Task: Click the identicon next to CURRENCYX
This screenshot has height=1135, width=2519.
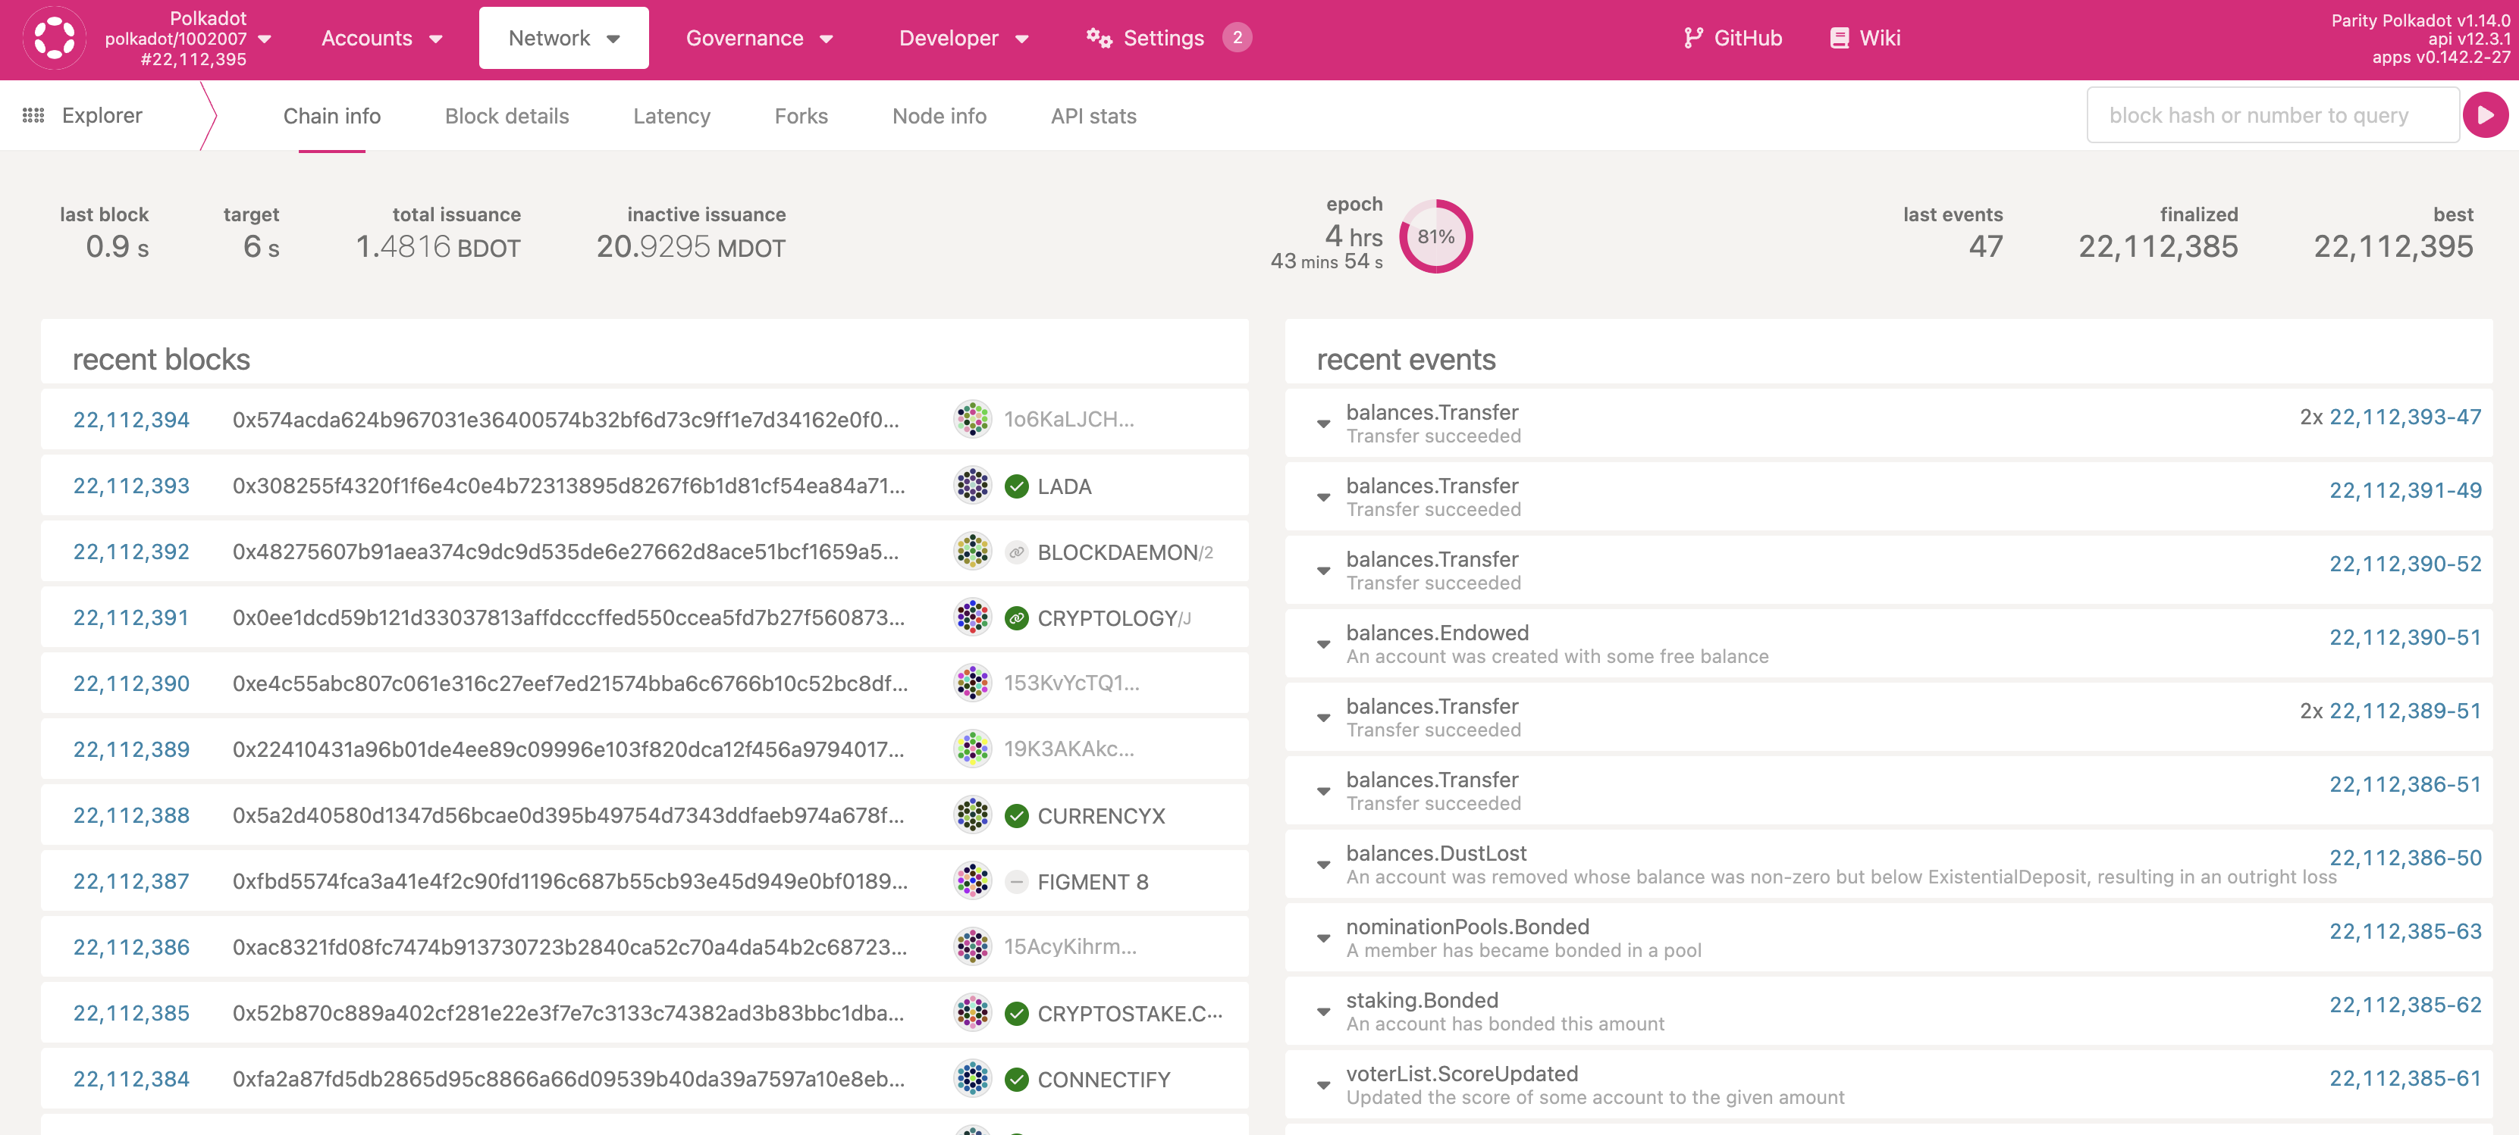Action: tap(972, 815)
